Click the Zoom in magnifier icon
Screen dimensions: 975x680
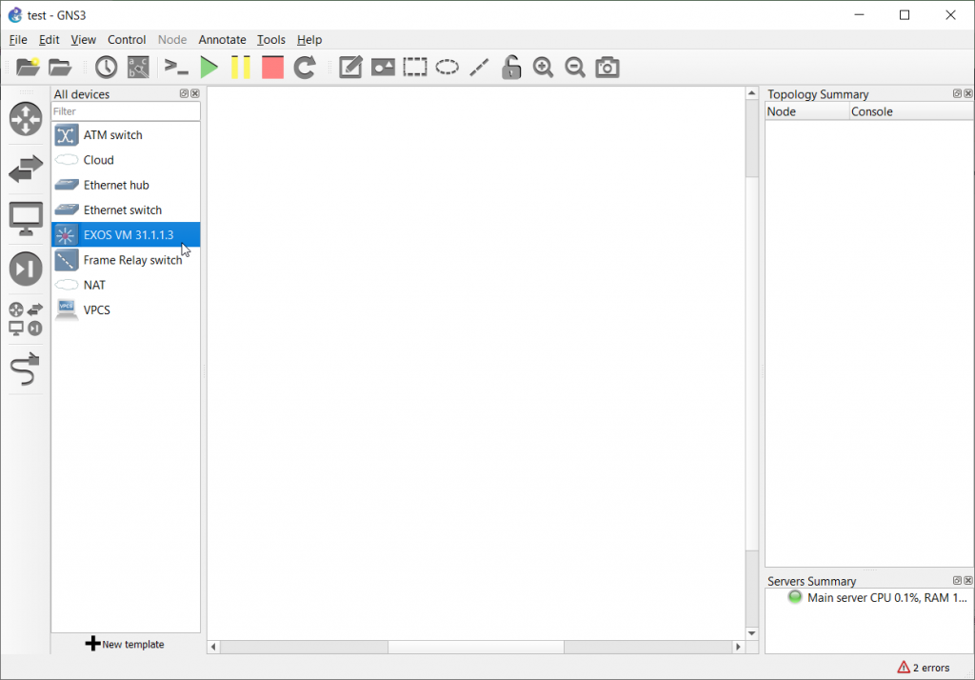point(544,68)
